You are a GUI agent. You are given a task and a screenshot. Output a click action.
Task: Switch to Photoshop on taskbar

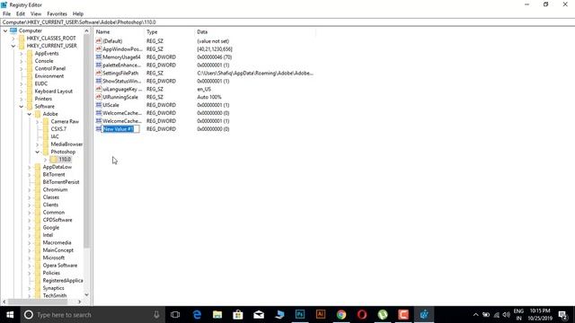pos(300,315)
